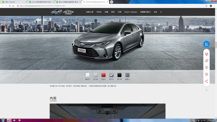Click the heart icon in sidebar
Image resolution: width=217 pixels, height=122 pixels.
(x=206, y=74)
